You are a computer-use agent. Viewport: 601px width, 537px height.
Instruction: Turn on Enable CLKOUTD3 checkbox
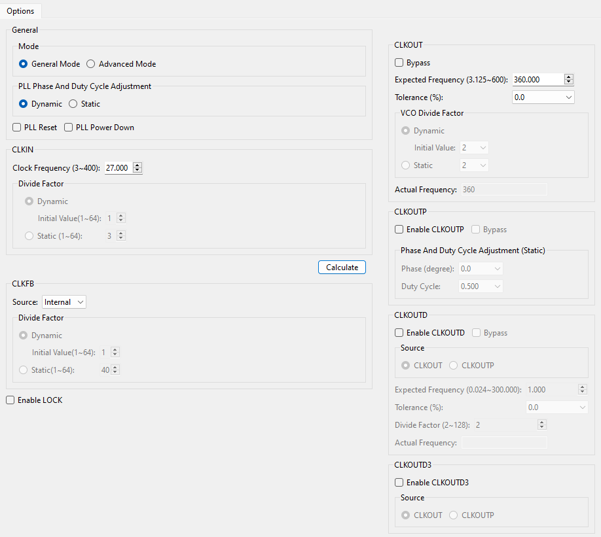(x=399, y=483)
